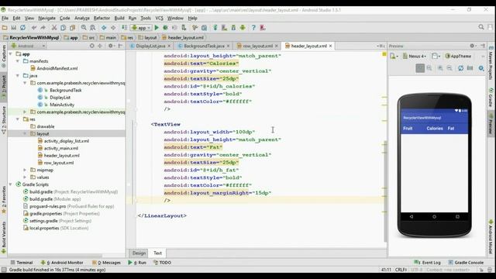Expand the values folder
496x279 pixels.
tap(25, 177)
